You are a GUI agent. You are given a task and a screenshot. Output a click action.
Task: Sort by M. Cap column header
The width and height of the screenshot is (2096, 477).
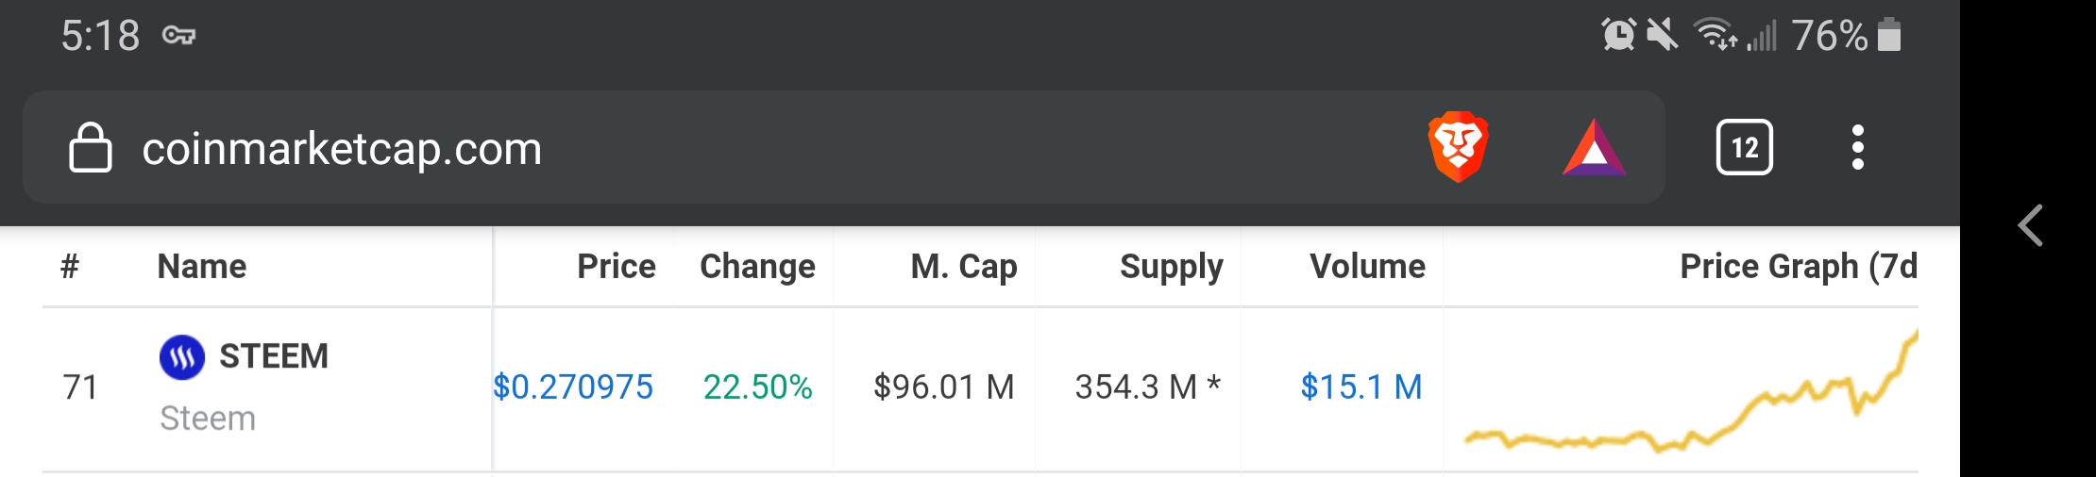pos(963,267)
